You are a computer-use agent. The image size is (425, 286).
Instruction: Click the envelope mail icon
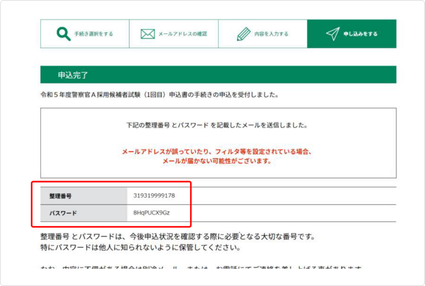[148, 34]
